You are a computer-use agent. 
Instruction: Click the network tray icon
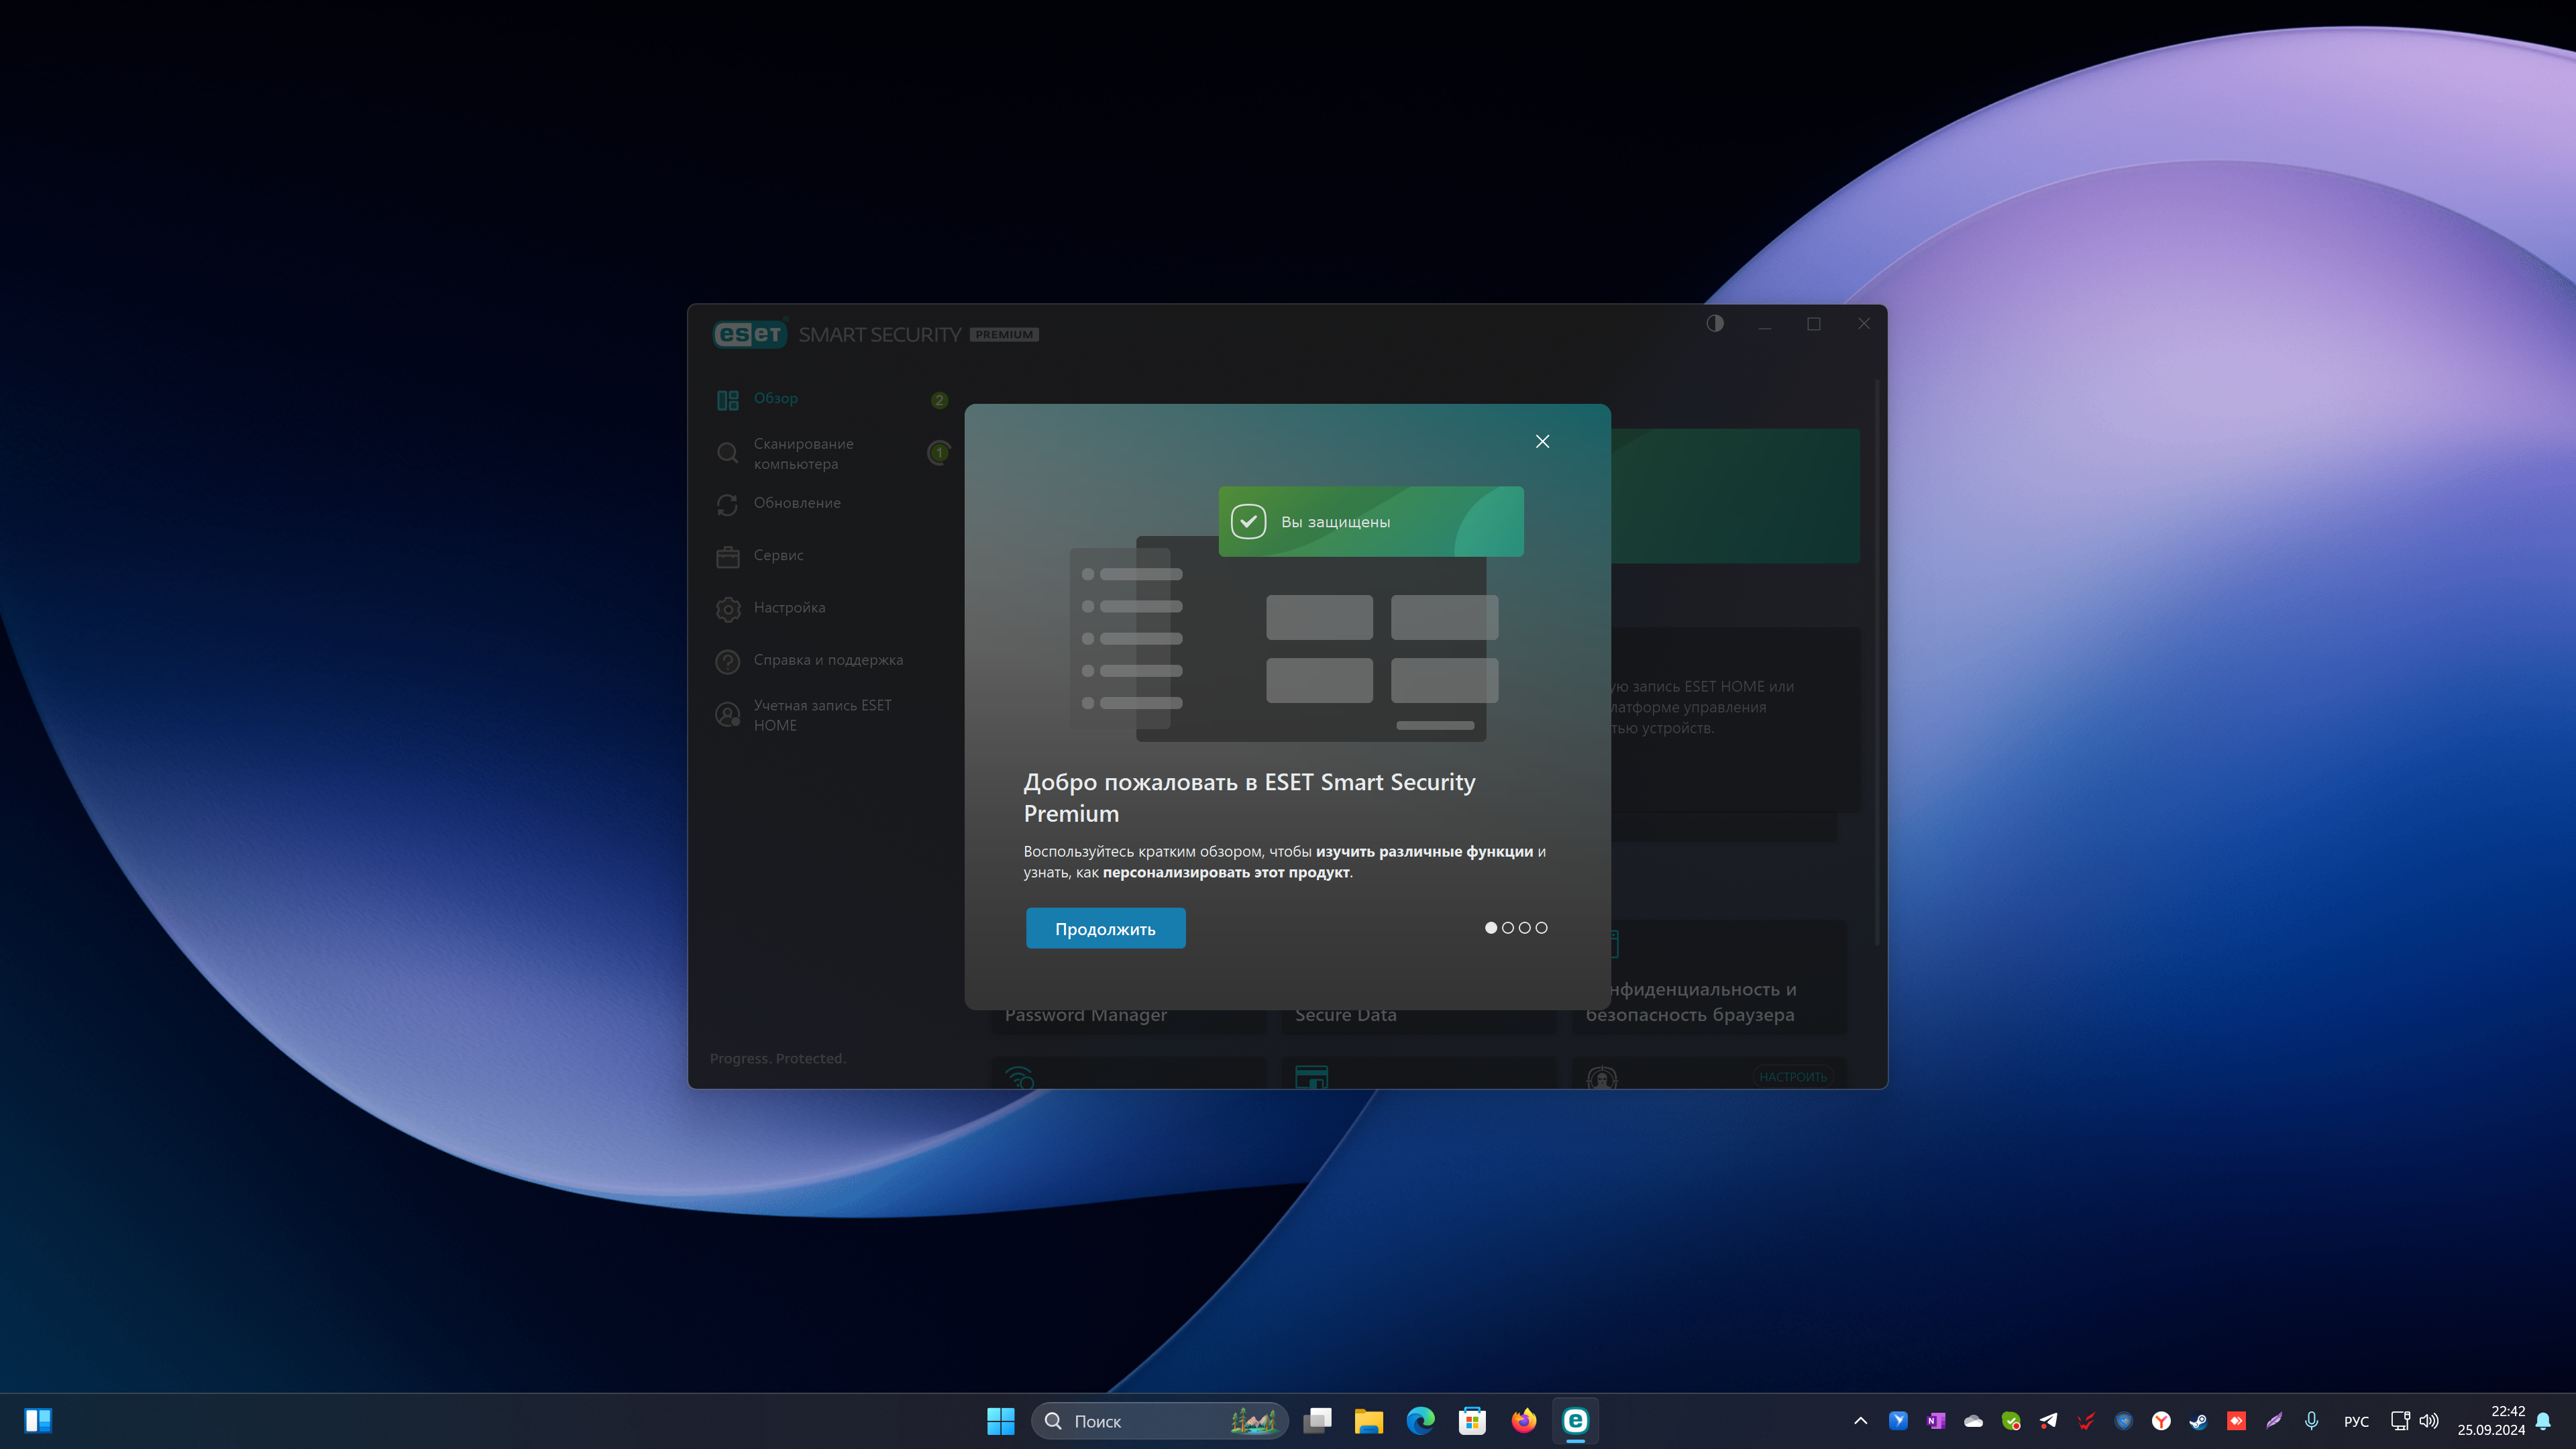2400,1421
